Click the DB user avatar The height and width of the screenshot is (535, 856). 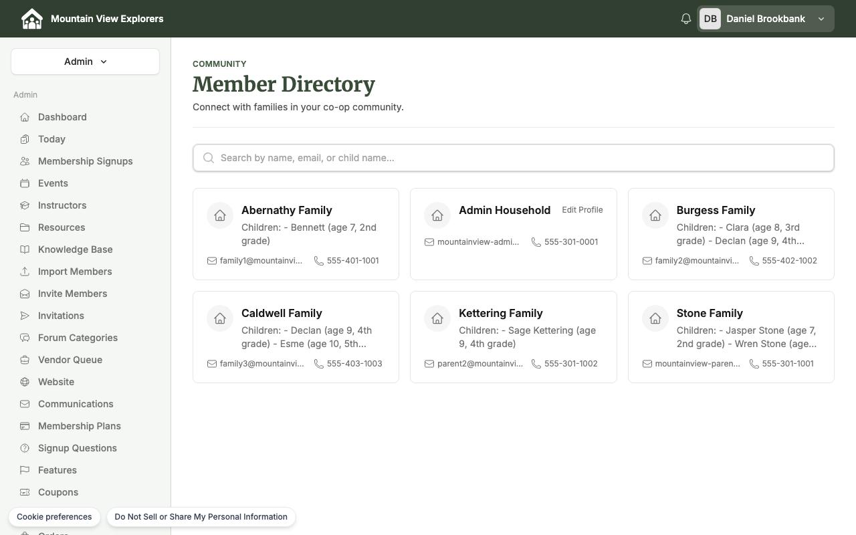pyautogui.click(x=710, y=19)
